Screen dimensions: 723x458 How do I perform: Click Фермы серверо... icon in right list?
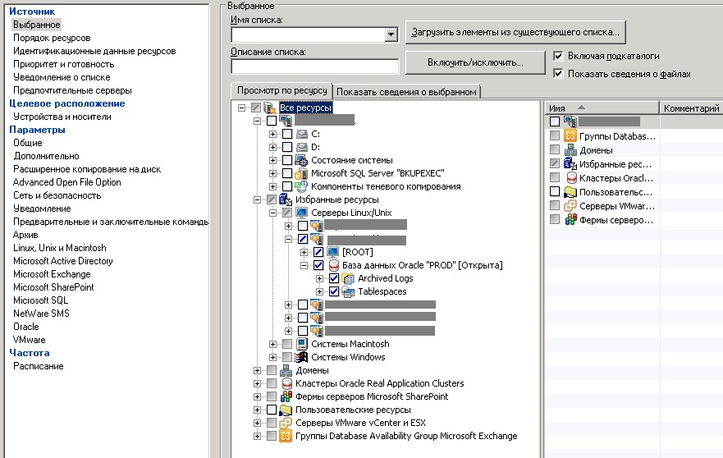570,219
